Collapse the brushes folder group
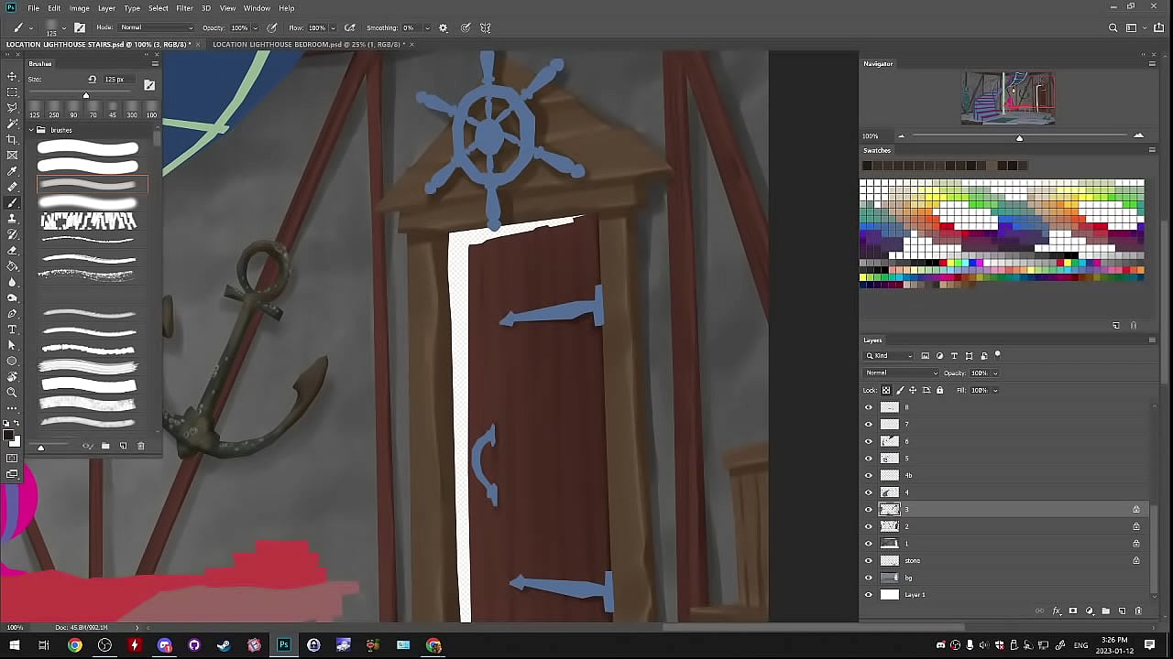The image size is (1173, 659). (31, 130)
